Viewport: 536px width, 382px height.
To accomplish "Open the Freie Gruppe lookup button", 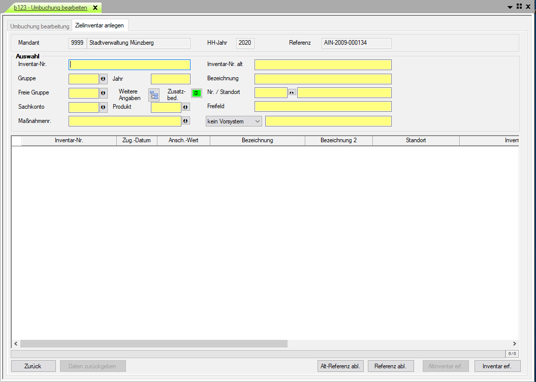I will click(x=103, y=93).
